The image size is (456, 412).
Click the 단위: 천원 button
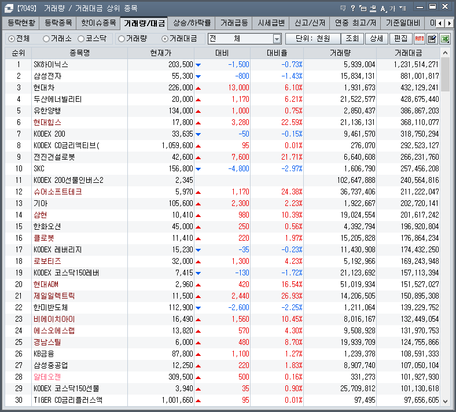tap(313, 39)
